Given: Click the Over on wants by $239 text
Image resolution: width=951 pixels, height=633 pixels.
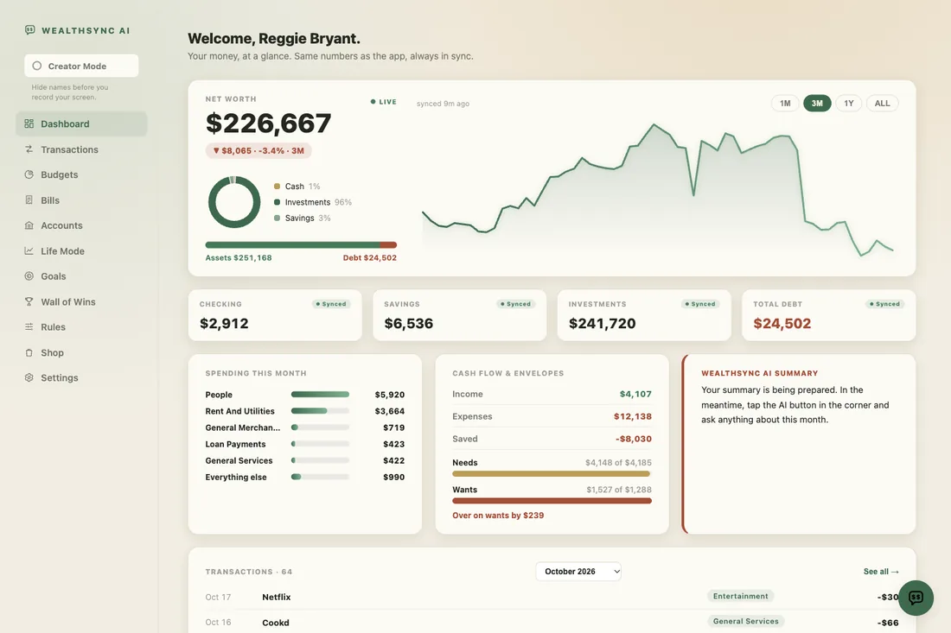Looking at the screenshot, I should 498,515.
